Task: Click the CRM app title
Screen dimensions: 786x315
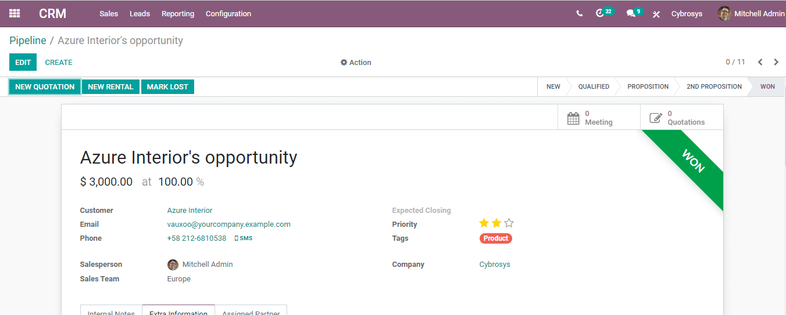Action: [x=53, y=13]
